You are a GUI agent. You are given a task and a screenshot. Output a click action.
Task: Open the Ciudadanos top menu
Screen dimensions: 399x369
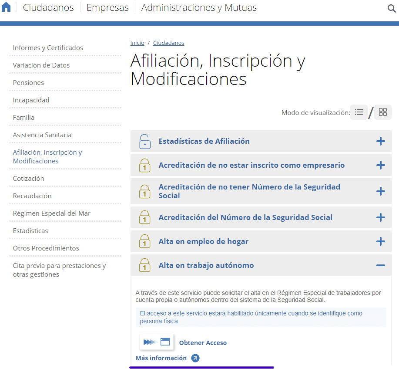tap(48, 8)
